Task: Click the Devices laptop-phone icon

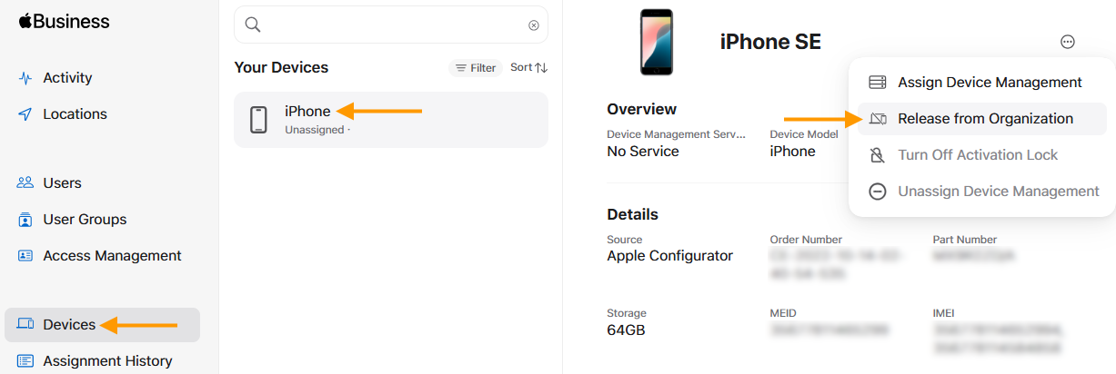Action: pos(25,325)
